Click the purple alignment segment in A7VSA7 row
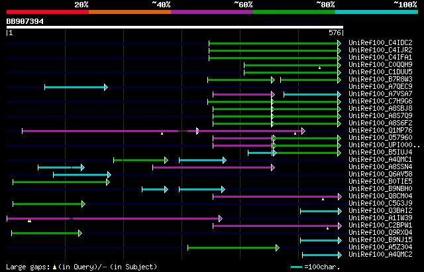The width and height of the screenshot is (424, 272). [x=242, y=94]
